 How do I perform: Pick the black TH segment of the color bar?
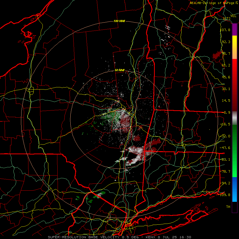(x=234, y=207)
